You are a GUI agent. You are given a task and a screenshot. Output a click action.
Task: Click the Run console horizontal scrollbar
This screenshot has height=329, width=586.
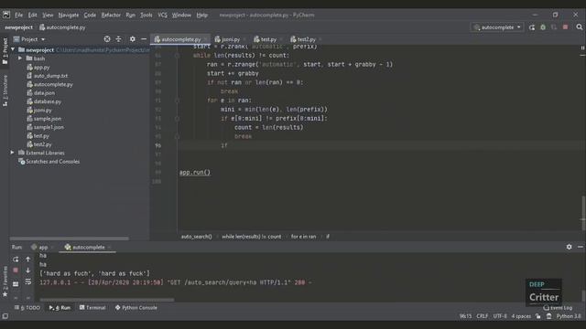pos(107,300)
